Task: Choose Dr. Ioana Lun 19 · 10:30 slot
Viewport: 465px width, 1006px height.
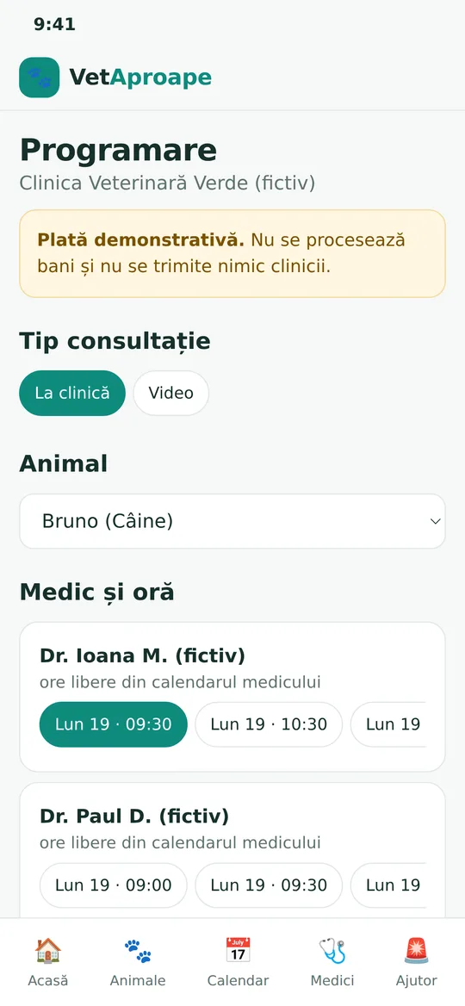Action: click(269, 724)
